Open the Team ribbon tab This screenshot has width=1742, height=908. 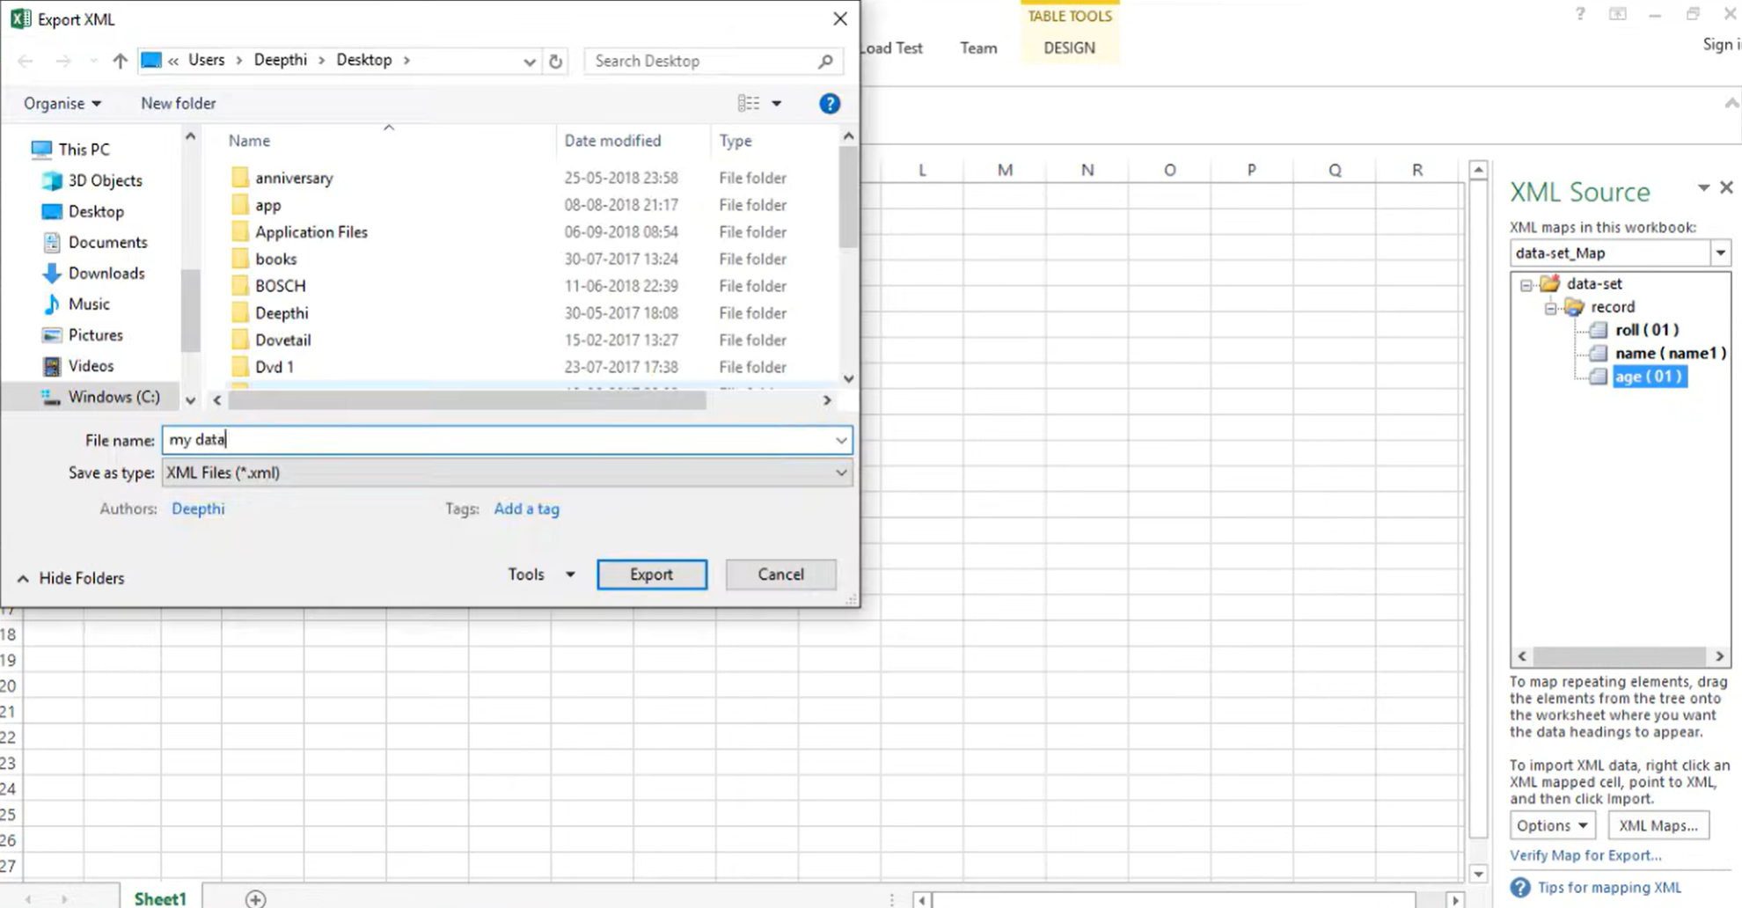click(x=978, y=48)
